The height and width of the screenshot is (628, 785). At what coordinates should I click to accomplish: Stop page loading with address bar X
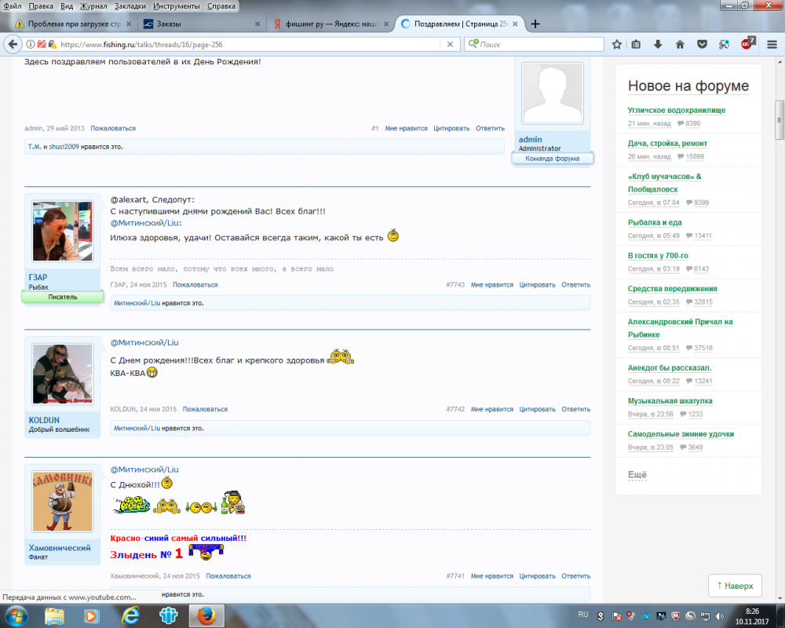(x=449, y=45)
